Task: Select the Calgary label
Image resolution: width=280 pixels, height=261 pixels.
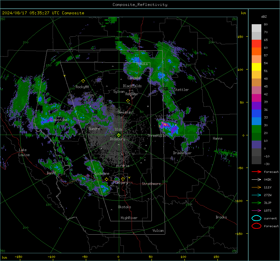Action: coord(121,182)
